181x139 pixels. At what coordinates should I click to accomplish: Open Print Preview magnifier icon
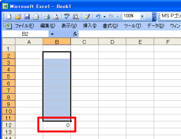(56, 17)
